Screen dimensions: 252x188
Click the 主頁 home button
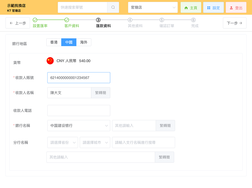click(x=191, y=8)
